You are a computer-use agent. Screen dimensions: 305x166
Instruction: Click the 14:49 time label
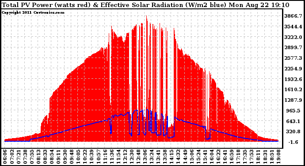tap(185, 157)
